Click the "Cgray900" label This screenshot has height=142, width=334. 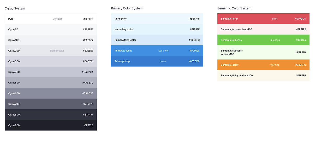14,125
